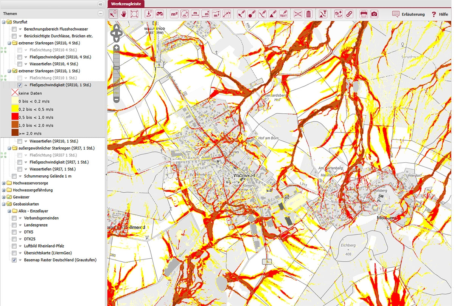The height and width of the screenshot is (306, 454).
Task: Activate the area measurement m² tool
Action: pyautogui.click(x=174, y=14)
